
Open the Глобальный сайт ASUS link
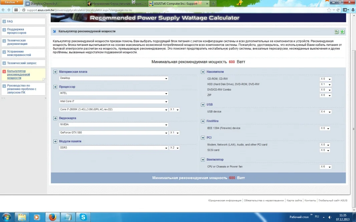tap(333, 200)
